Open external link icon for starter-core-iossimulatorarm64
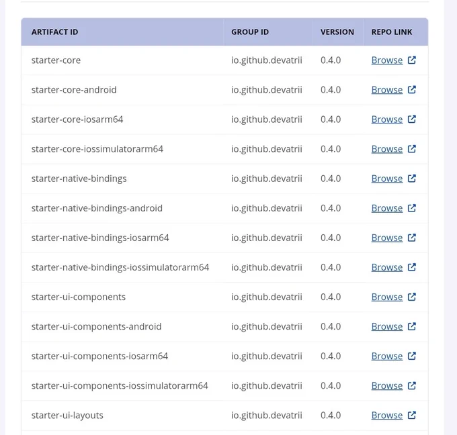 411,149
